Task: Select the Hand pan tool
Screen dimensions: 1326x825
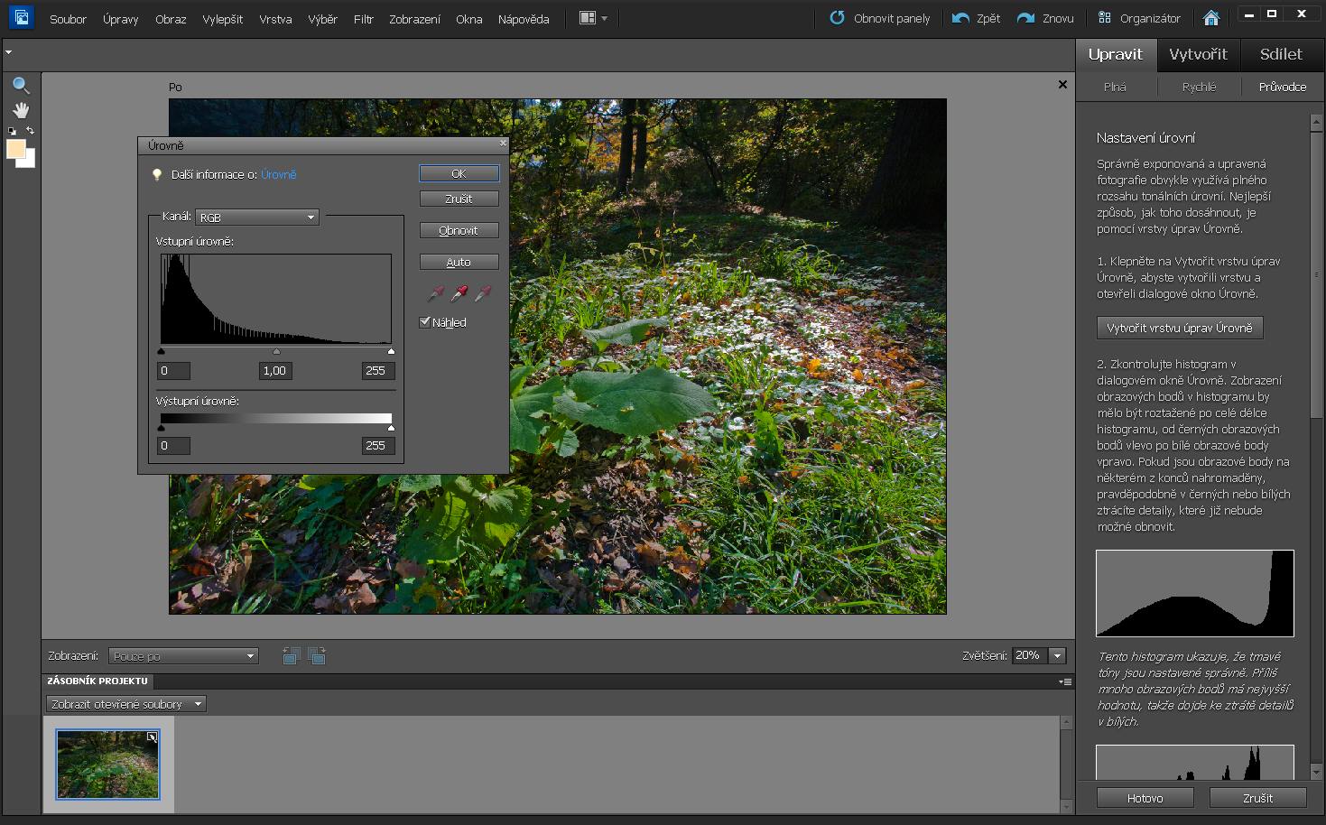Action: pos(21,110)
